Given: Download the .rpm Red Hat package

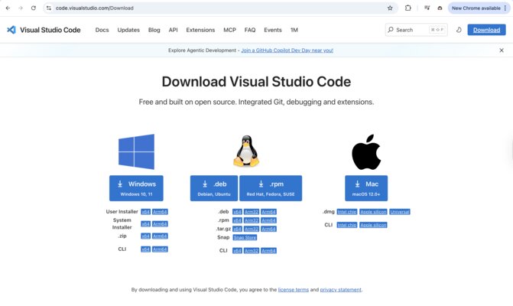Looking at the screenshot, I should 271,188.
